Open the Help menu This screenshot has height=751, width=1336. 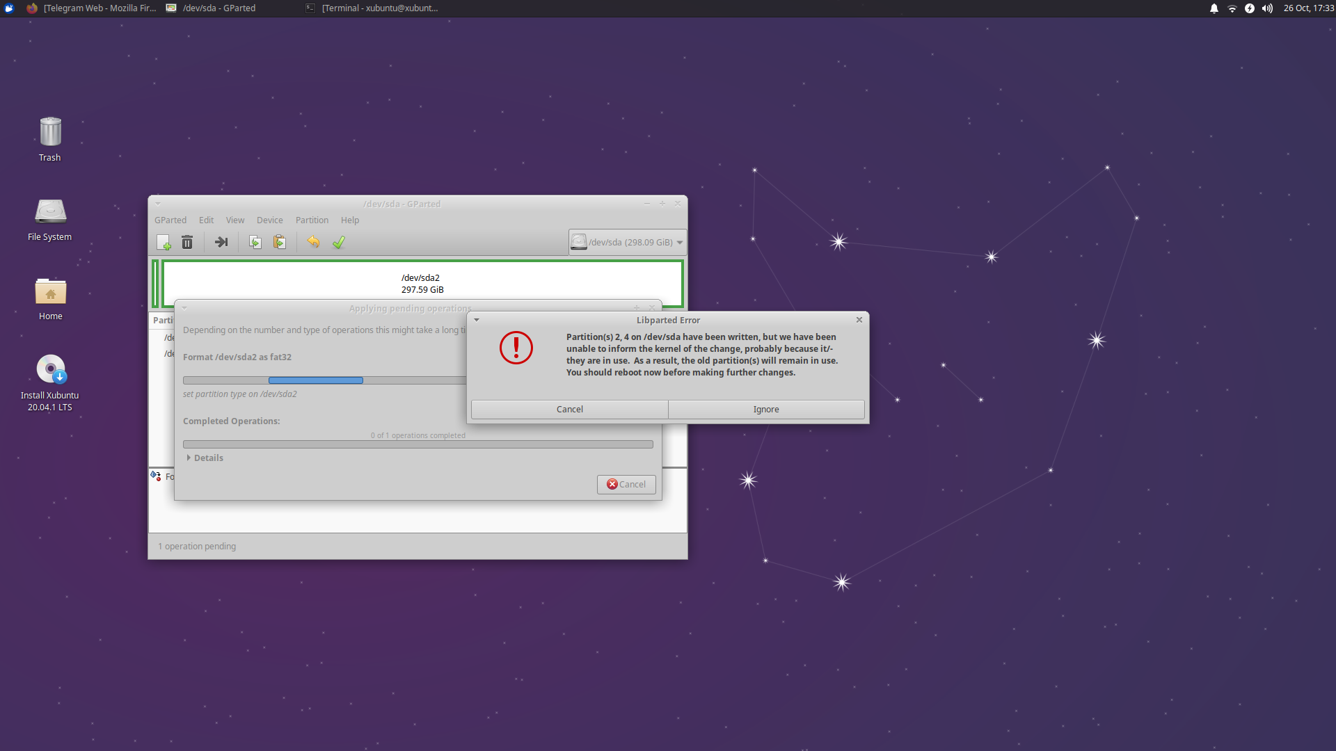point(350,220)
